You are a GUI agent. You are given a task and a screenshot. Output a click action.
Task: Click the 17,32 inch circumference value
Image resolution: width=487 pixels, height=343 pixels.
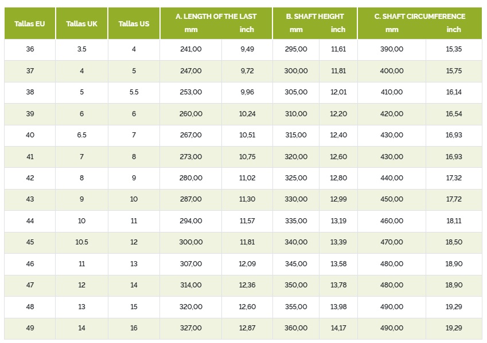454,178
